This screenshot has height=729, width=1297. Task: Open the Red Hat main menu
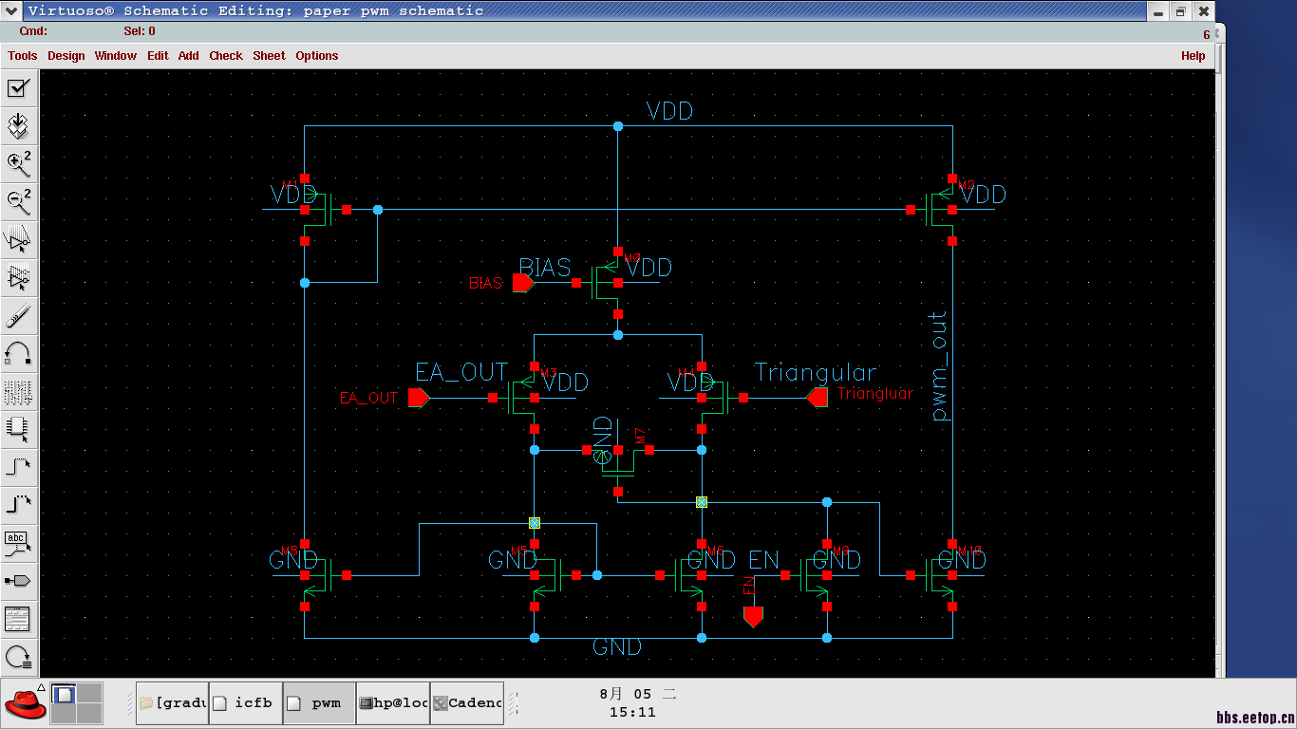point(25,703)
